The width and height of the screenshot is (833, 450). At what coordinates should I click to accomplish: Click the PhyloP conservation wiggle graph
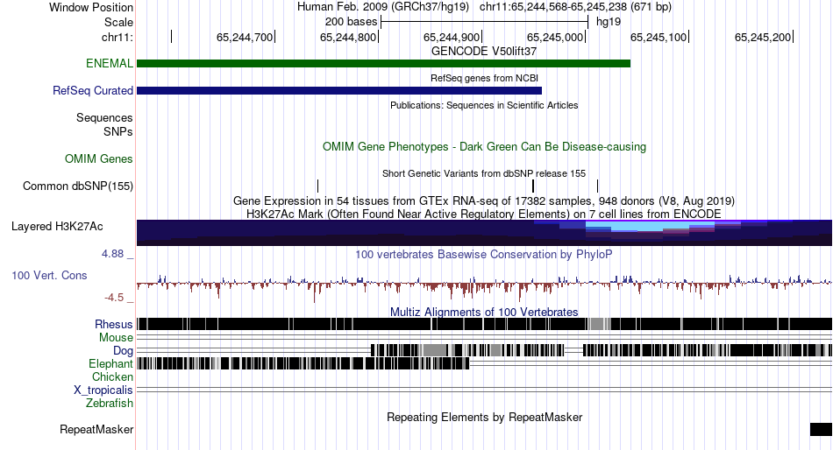[x=485, y=286]
